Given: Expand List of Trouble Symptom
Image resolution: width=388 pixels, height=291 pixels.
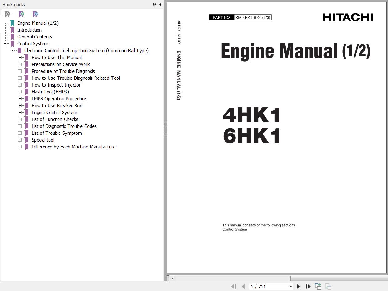Looking at the screenshot, I should 20,133.
